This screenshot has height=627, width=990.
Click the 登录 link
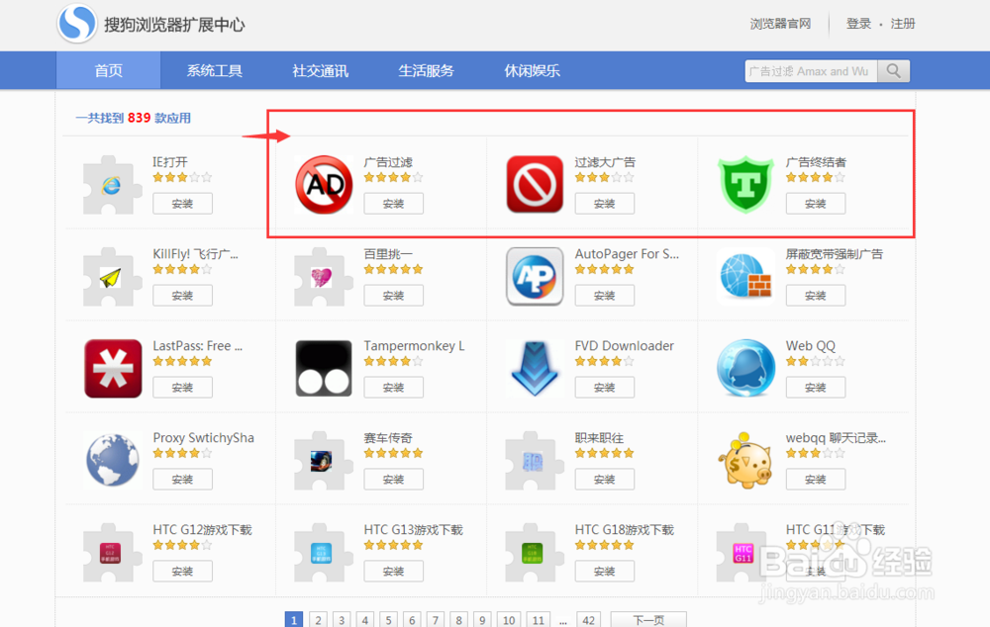(858, 24)
